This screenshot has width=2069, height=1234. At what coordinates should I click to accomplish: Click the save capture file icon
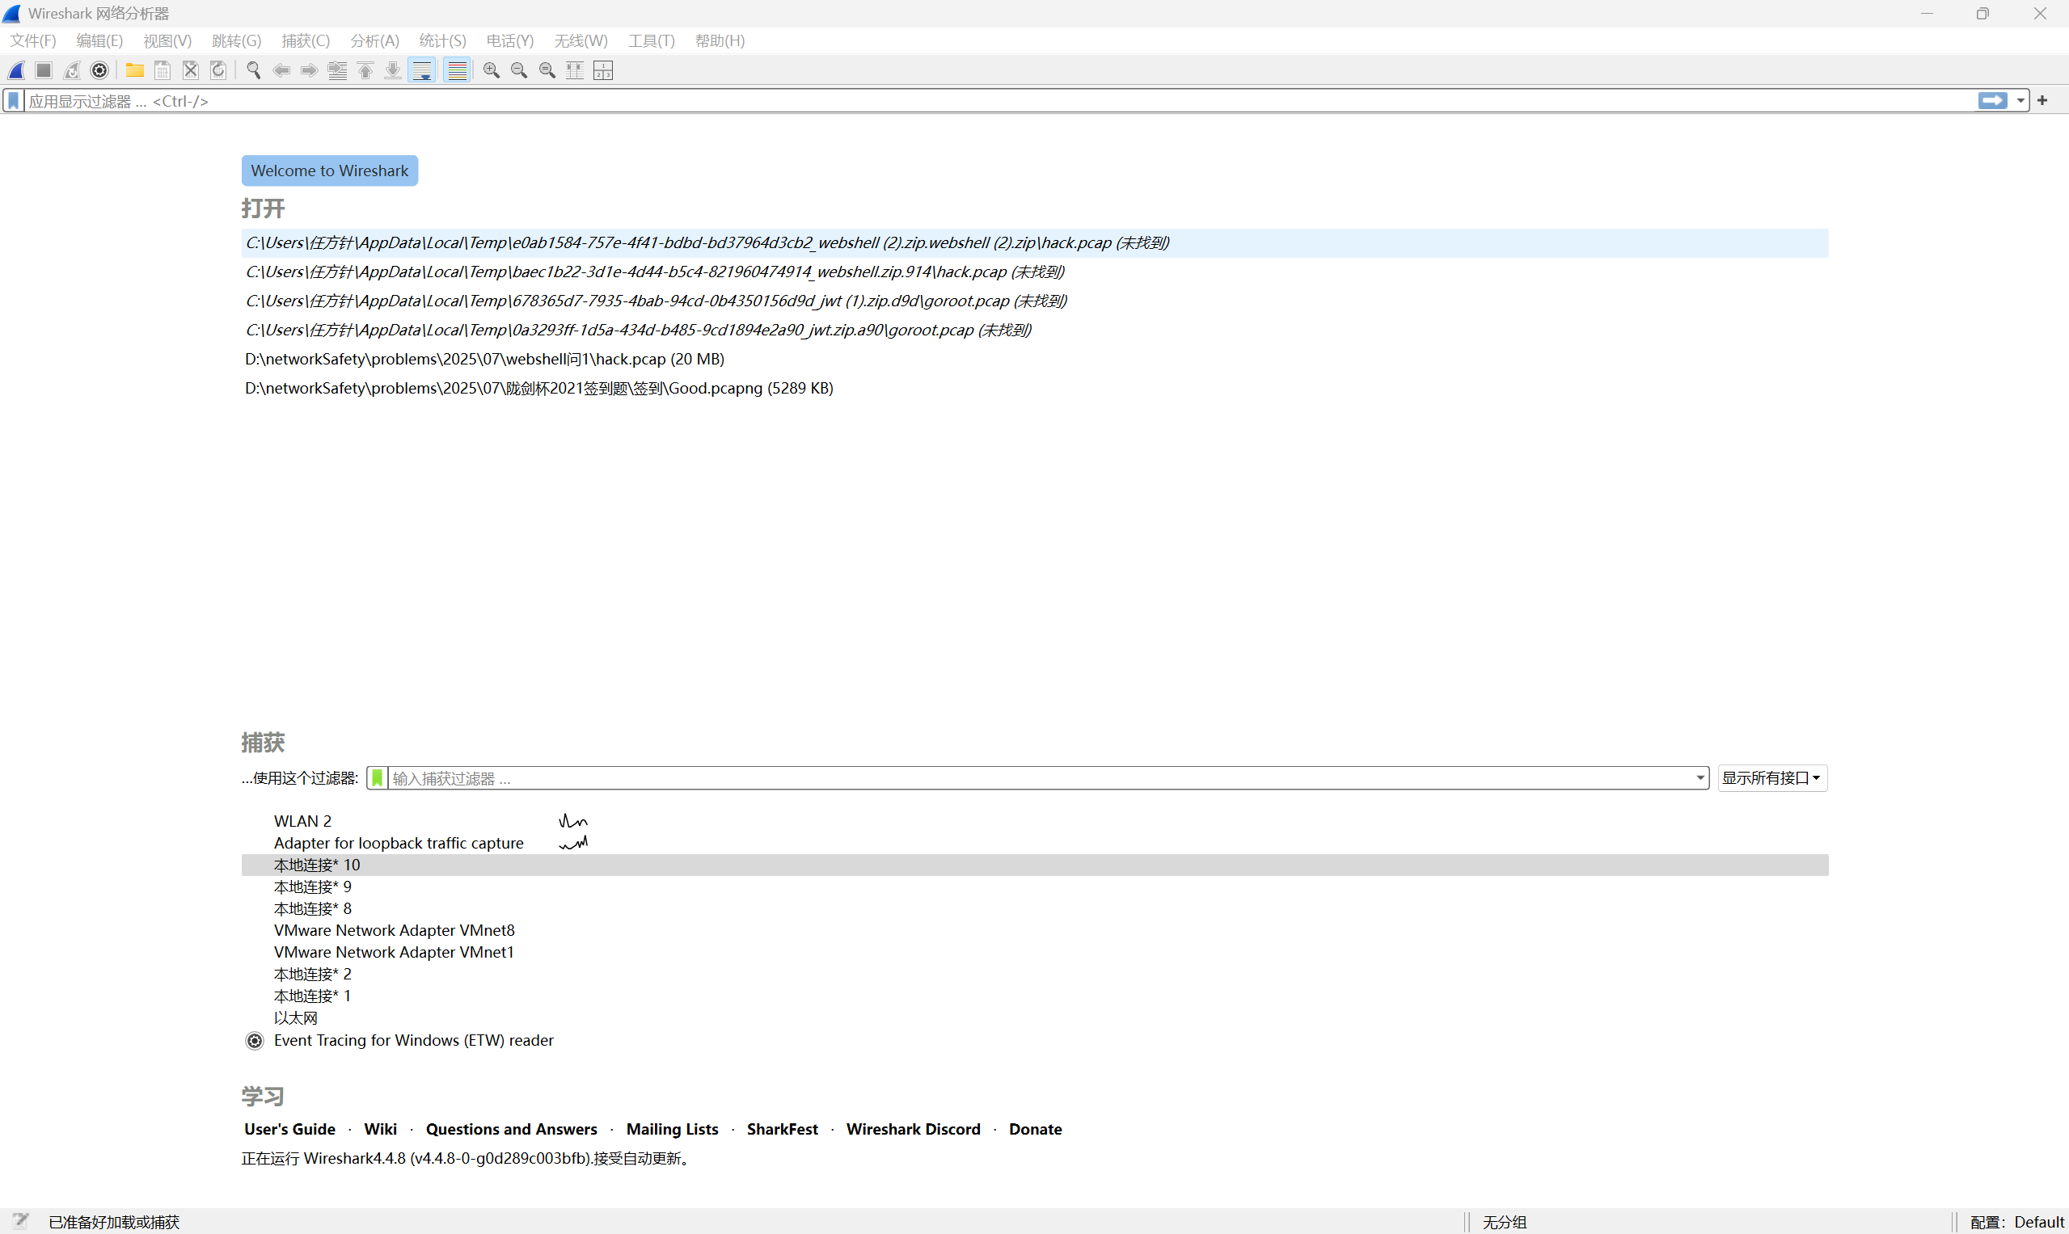coord(163,70)
